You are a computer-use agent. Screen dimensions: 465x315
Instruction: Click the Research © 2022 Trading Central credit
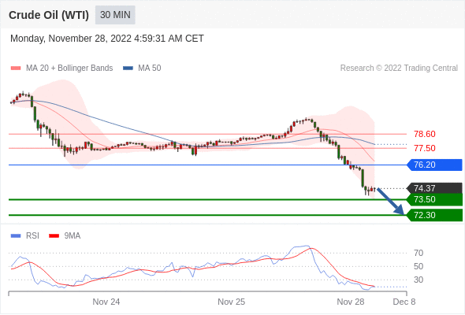pos(399,69)
